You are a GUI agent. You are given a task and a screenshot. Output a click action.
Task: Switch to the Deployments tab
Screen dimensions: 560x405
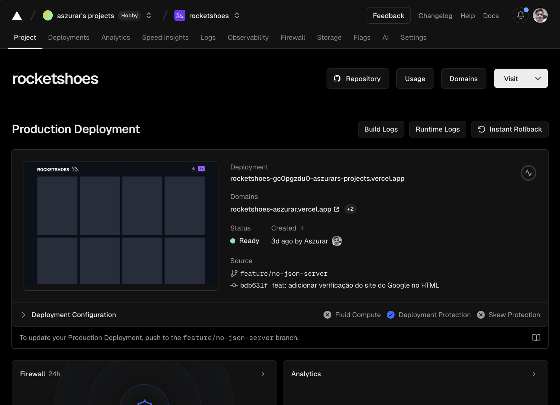pos(68,37)
